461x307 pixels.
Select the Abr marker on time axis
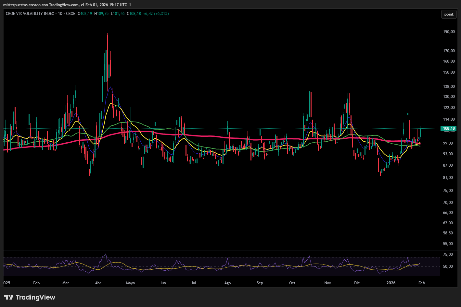tap(98, 283)
